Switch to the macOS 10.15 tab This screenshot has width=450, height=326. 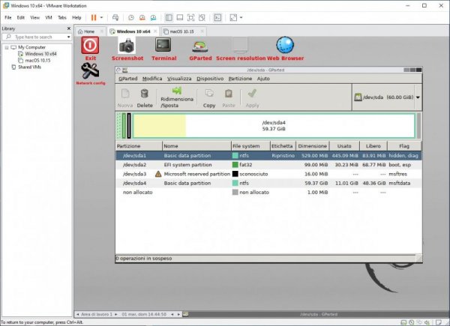tap(182, 31)
